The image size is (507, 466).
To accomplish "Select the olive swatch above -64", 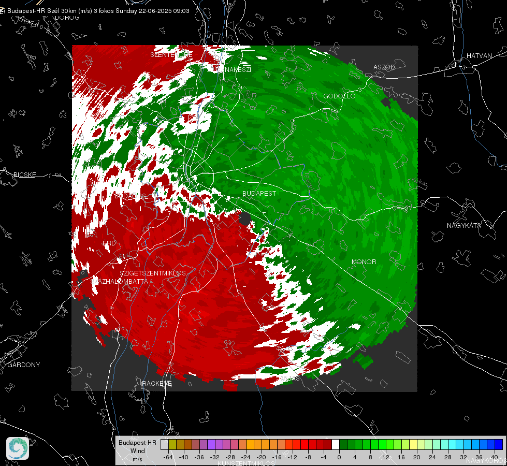I will tap(172, 444).
